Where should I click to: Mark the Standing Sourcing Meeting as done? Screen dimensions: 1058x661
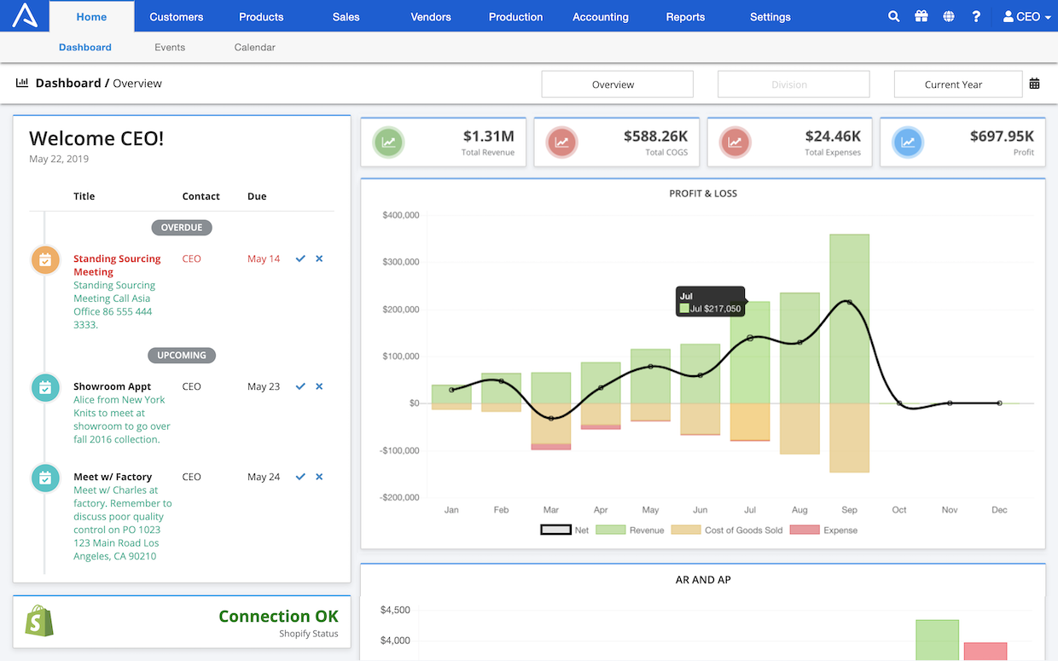300,258
